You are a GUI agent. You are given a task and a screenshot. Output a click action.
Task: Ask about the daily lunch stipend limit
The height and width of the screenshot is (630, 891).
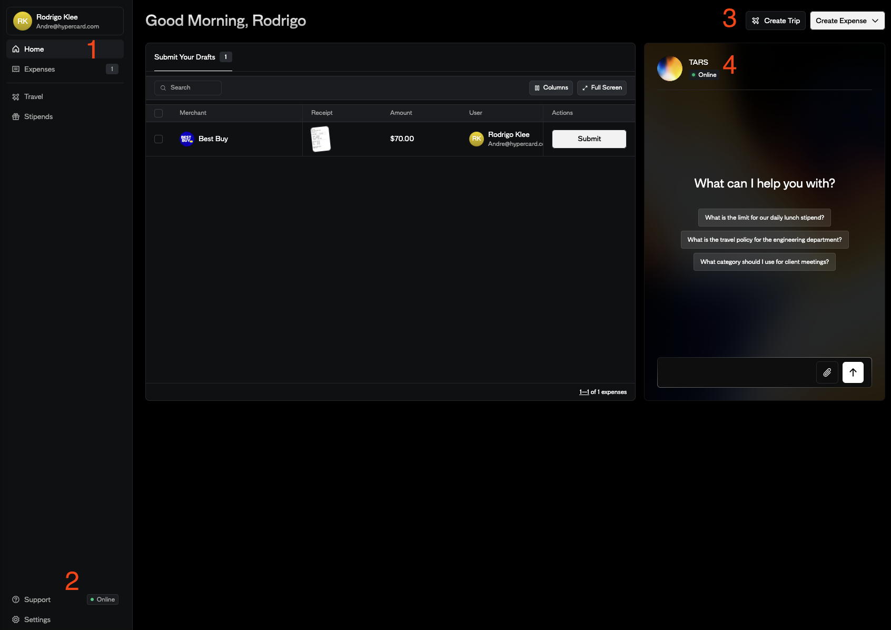(x=764, y=217)
